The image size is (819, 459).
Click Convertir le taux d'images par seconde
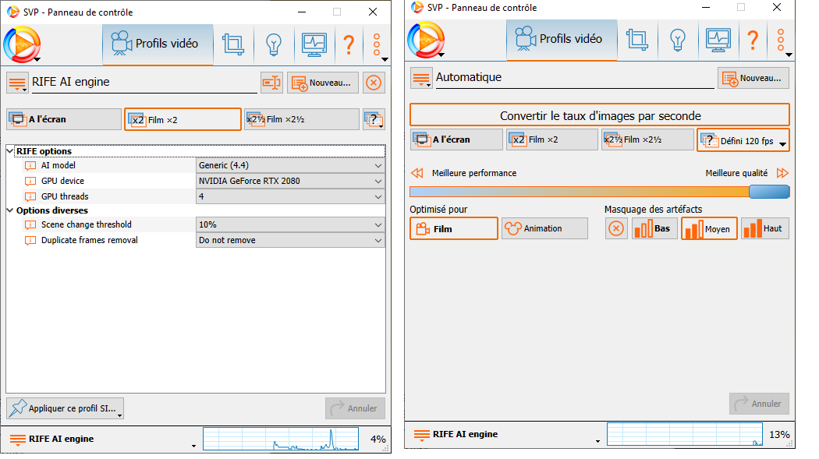(x=599, y=115)
